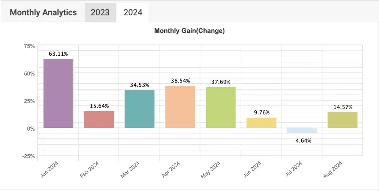Click the yellow Jun 2024 bar

(x=261, y=122)
